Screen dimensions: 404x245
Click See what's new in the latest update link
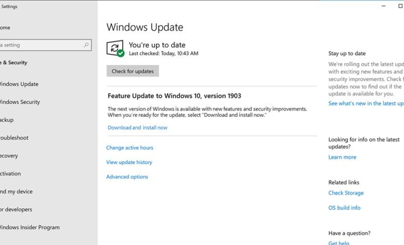click(366, 104)
